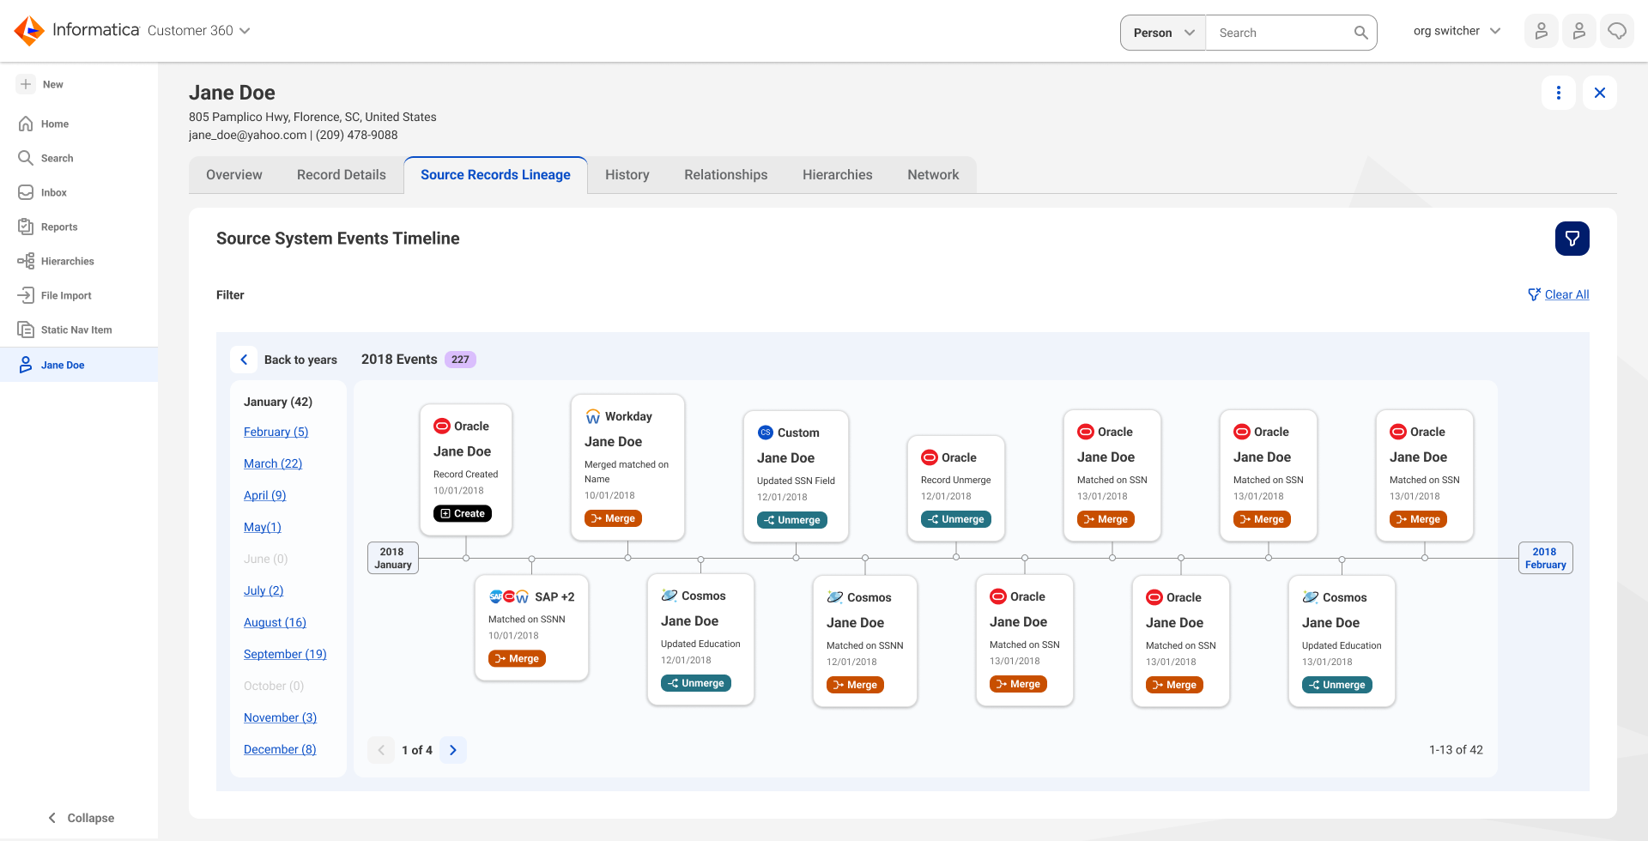This screenshot has height=841, width=1648.
Task: Click the 227 events count badge
Action: pos(460,360)
